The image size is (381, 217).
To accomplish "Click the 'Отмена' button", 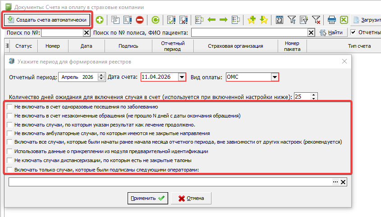I will coord(191,198).
